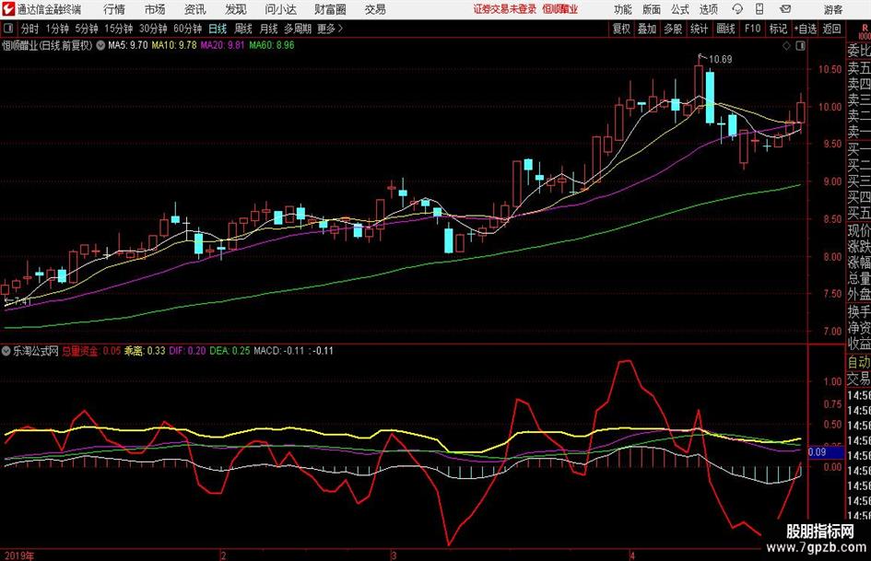Click 2019年 label on time axis
Screen dimensions: 871x561
18,555
